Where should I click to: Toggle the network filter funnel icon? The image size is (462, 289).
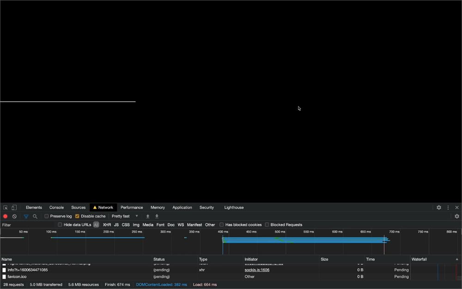(x=26, y=216)
